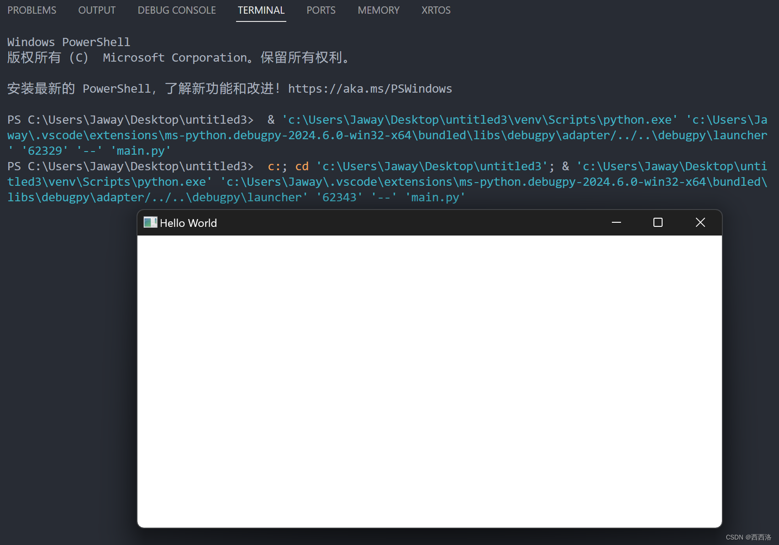
Task: Switch to the MEMORY tab
Action: click(379, 10)
